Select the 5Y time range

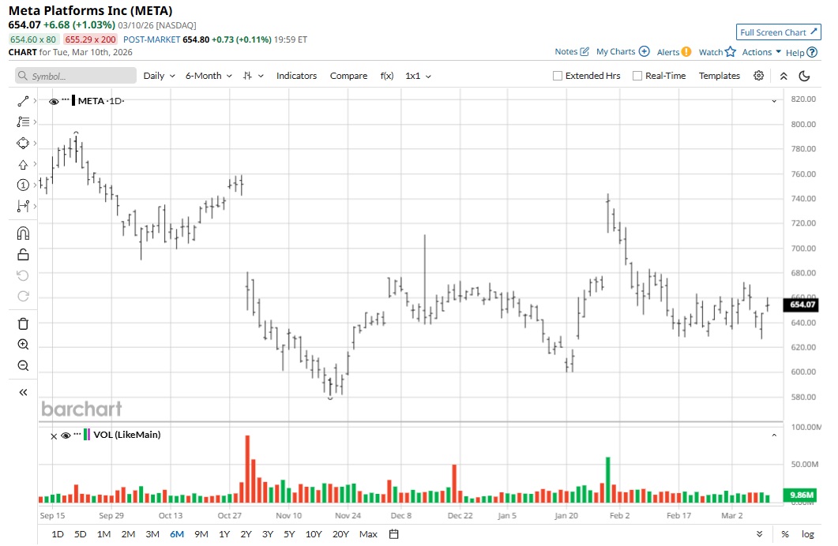click(289, 533)
